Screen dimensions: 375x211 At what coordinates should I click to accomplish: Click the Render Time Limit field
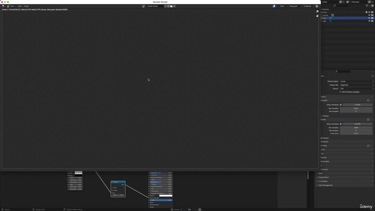356,134
